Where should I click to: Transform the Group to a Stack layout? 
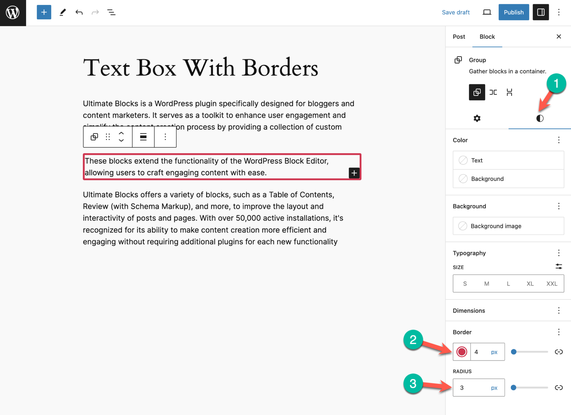[509, 92]
